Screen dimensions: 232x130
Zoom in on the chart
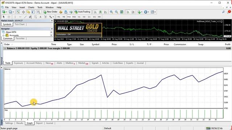point(111,12)
